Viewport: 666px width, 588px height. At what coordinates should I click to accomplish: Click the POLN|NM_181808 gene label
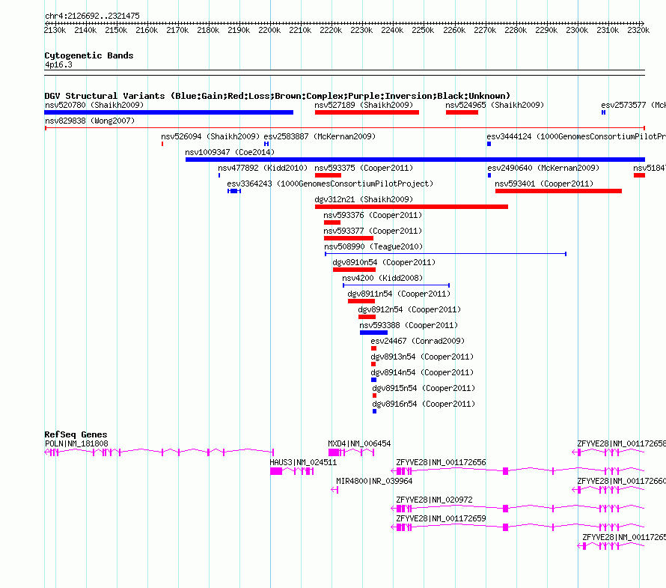(x=76, y=443)
